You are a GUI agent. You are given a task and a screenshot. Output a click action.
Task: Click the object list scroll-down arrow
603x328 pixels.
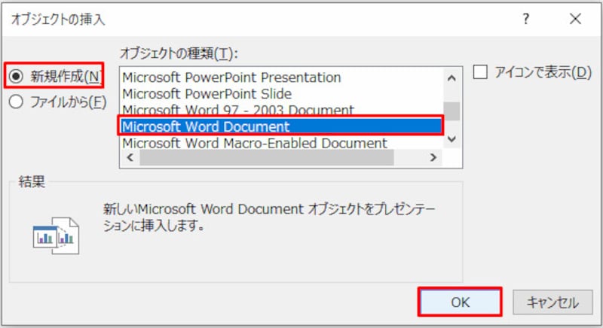pyautogui.click(x=451, y=139)
